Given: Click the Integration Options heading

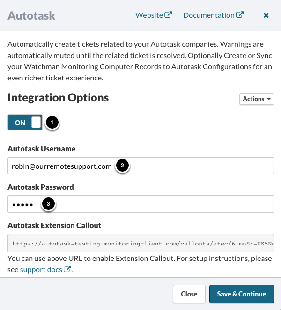Looking at the screenshot, I should tap(58, 98).
